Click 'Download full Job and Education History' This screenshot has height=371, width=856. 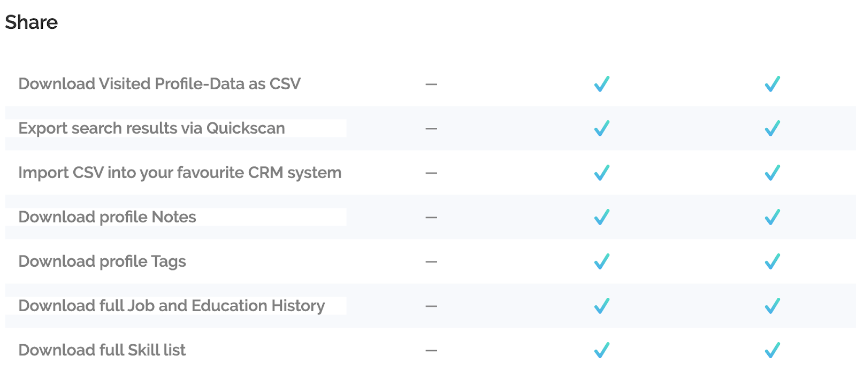pos(171,306)
